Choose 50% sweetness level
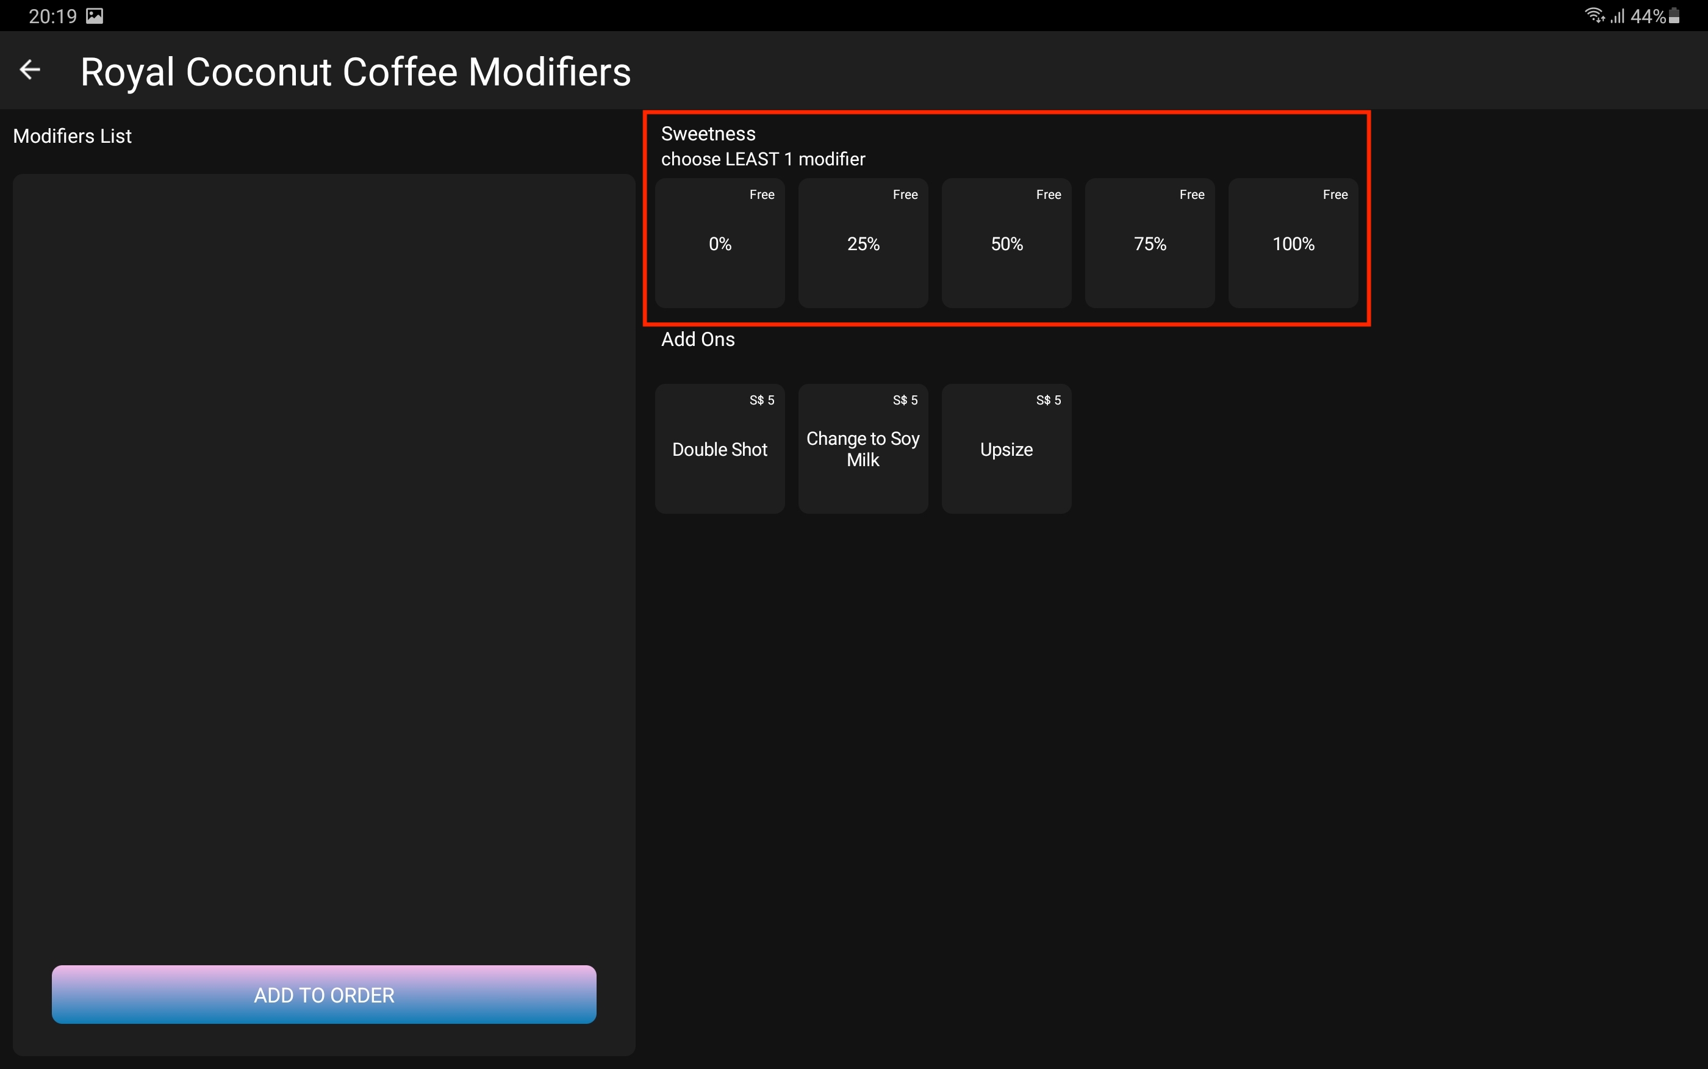Image resolution: width=1708 pixels, height=1069 pixels. [1006, 243]
